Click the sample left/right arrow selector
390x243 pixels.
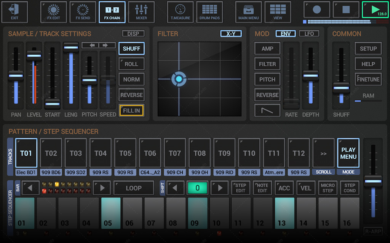coord(99,45)
